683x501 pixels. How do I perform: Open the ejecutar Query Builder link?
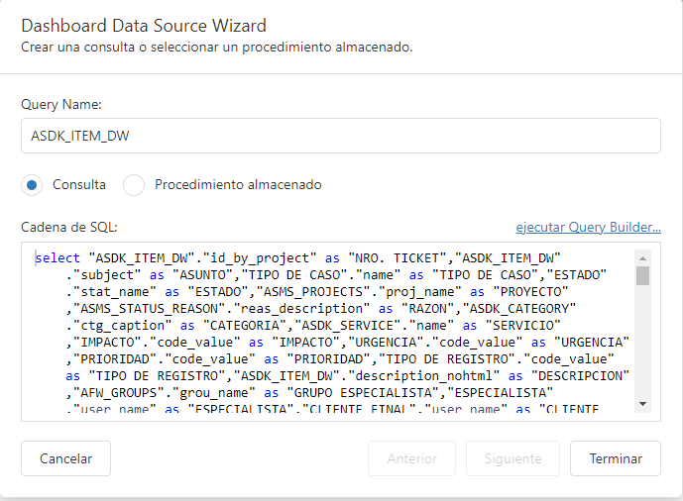[588, 227]
